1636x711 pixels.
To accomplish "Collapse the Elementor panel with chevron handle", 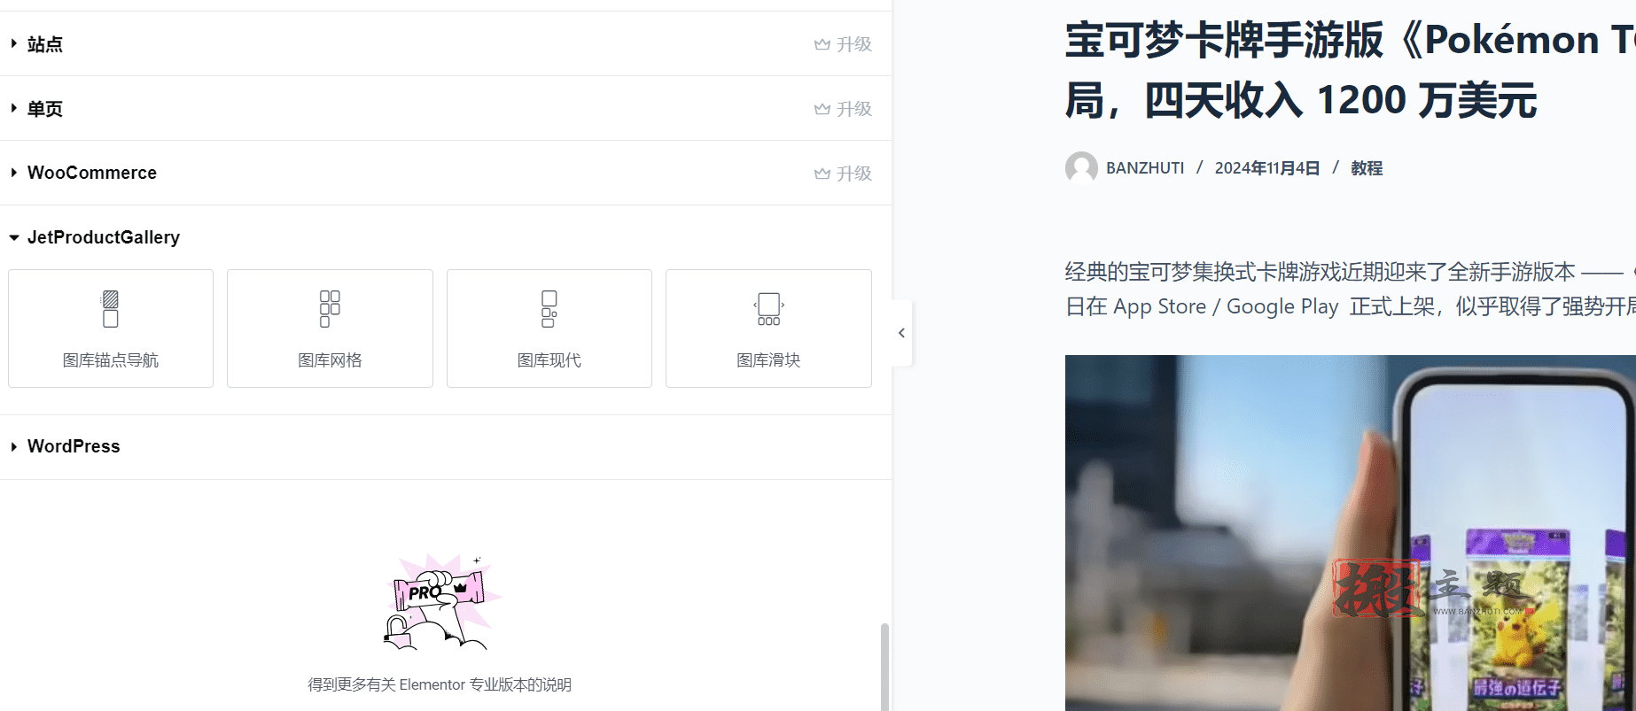I will (901, 333).
